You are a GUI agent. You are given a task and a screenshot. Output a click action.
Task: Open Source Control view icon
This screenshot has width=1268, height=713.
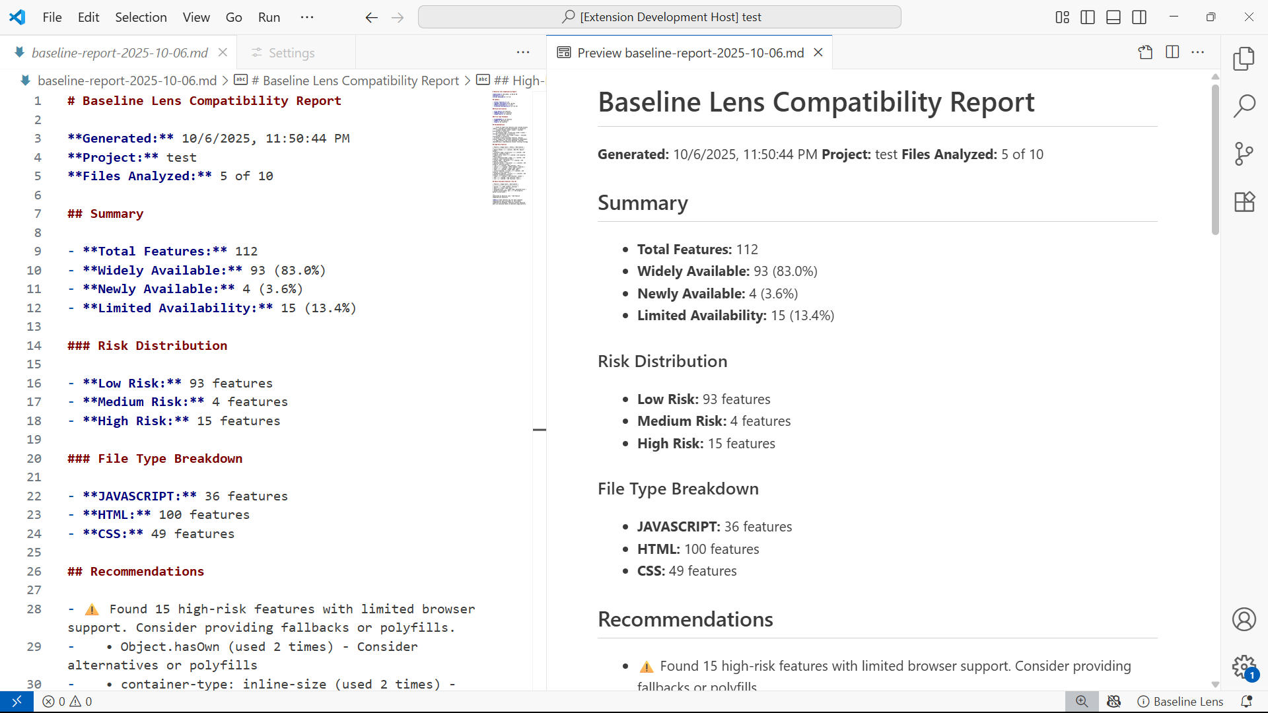[x=1244, y=154]
